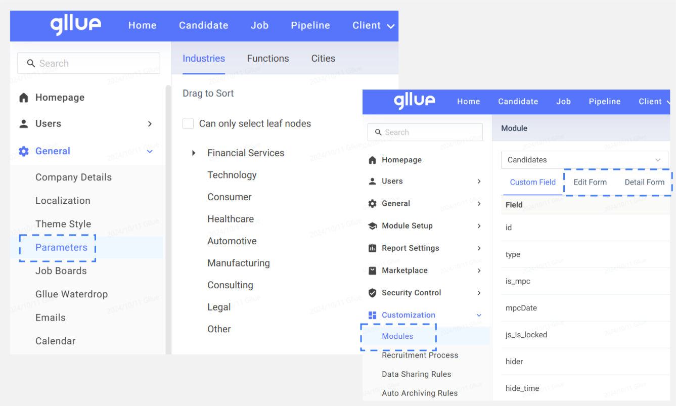The image size is (676, 406).
Task: Open Calendar settings
Action: click(x=55, y=341)
